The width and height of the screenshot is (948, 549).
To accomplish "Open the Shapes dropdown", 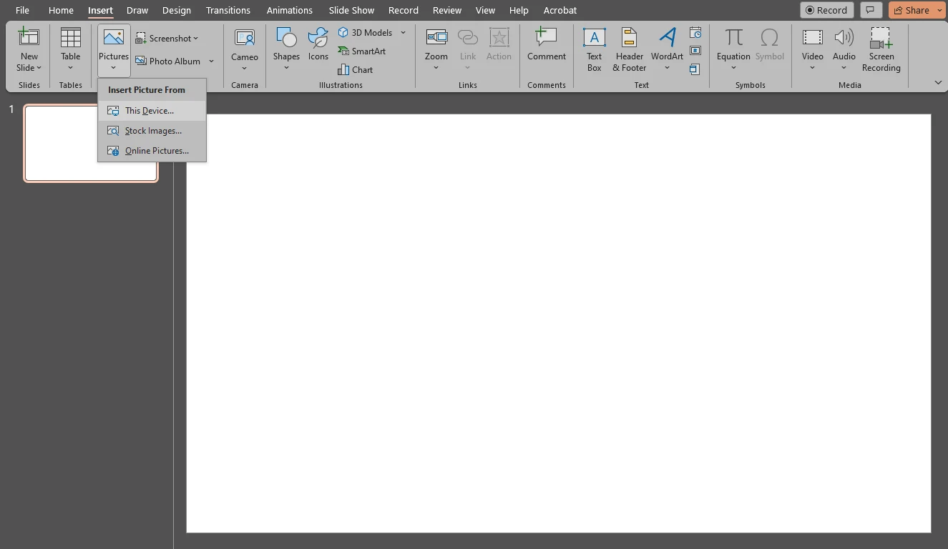I will point(286,49).
